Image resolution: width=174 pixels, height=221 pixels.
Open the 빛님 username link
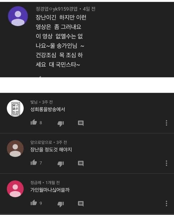point(34,102)
